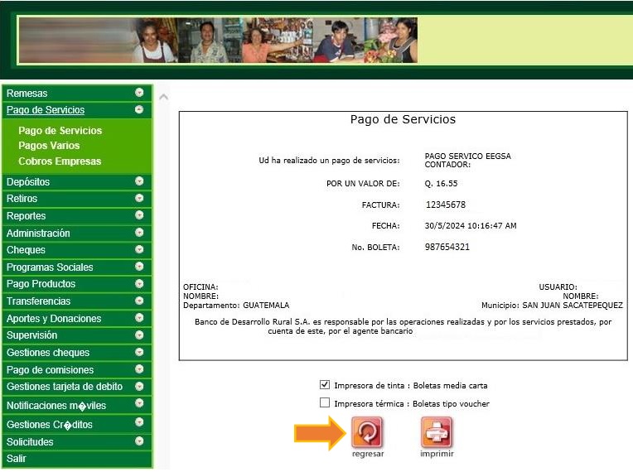Click arrow icon beside Solicitudes
Image resolution: width=633 pixels, height=472 pixels.
pos(139,441)
